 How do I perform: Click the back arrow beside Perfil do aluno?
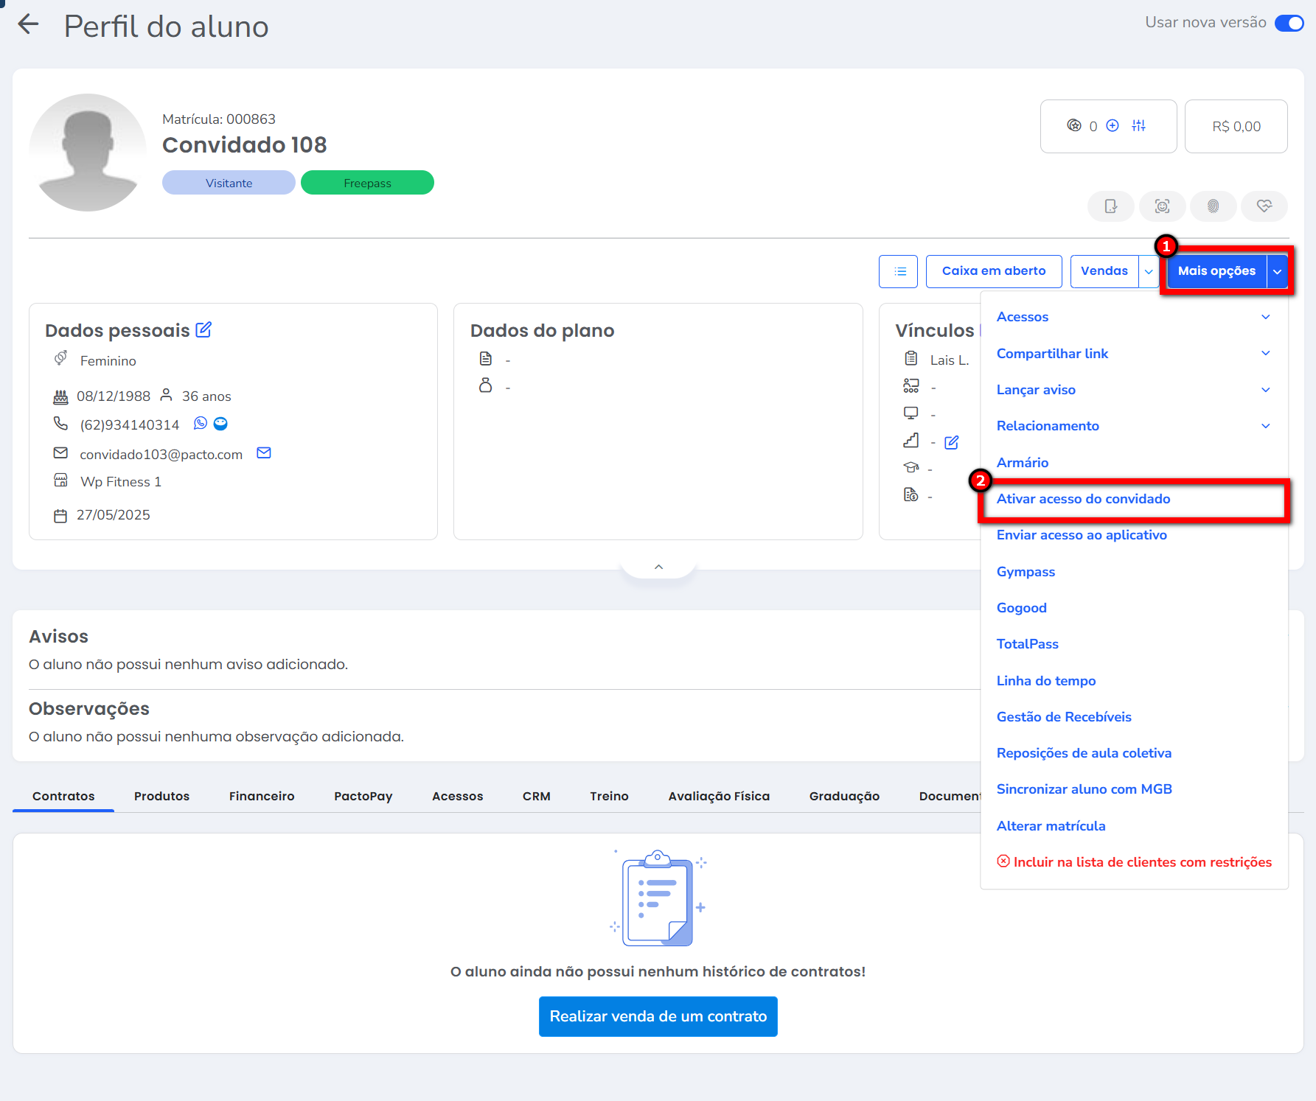[28, 25]
